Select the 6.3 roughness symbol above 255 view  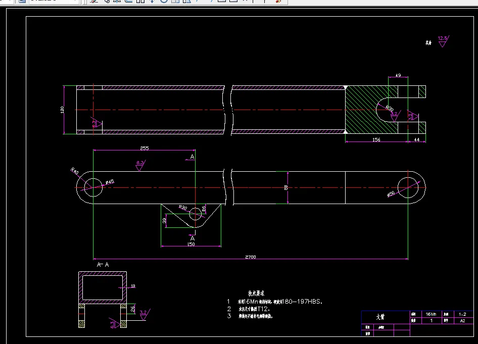[x=140, y=166]
